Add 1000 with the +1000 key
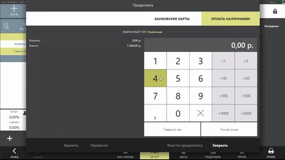This screenshot has width=285, height=160. [223, 113]
